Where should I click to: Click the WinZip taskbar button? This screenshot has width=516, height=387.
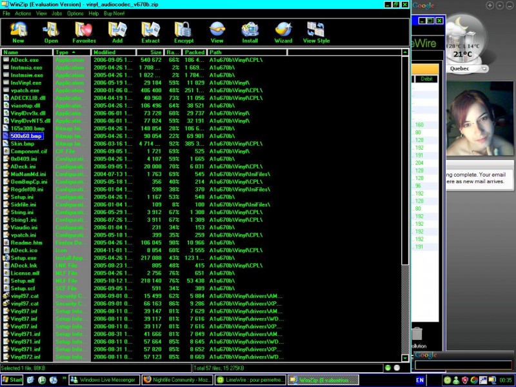point(323,380)
